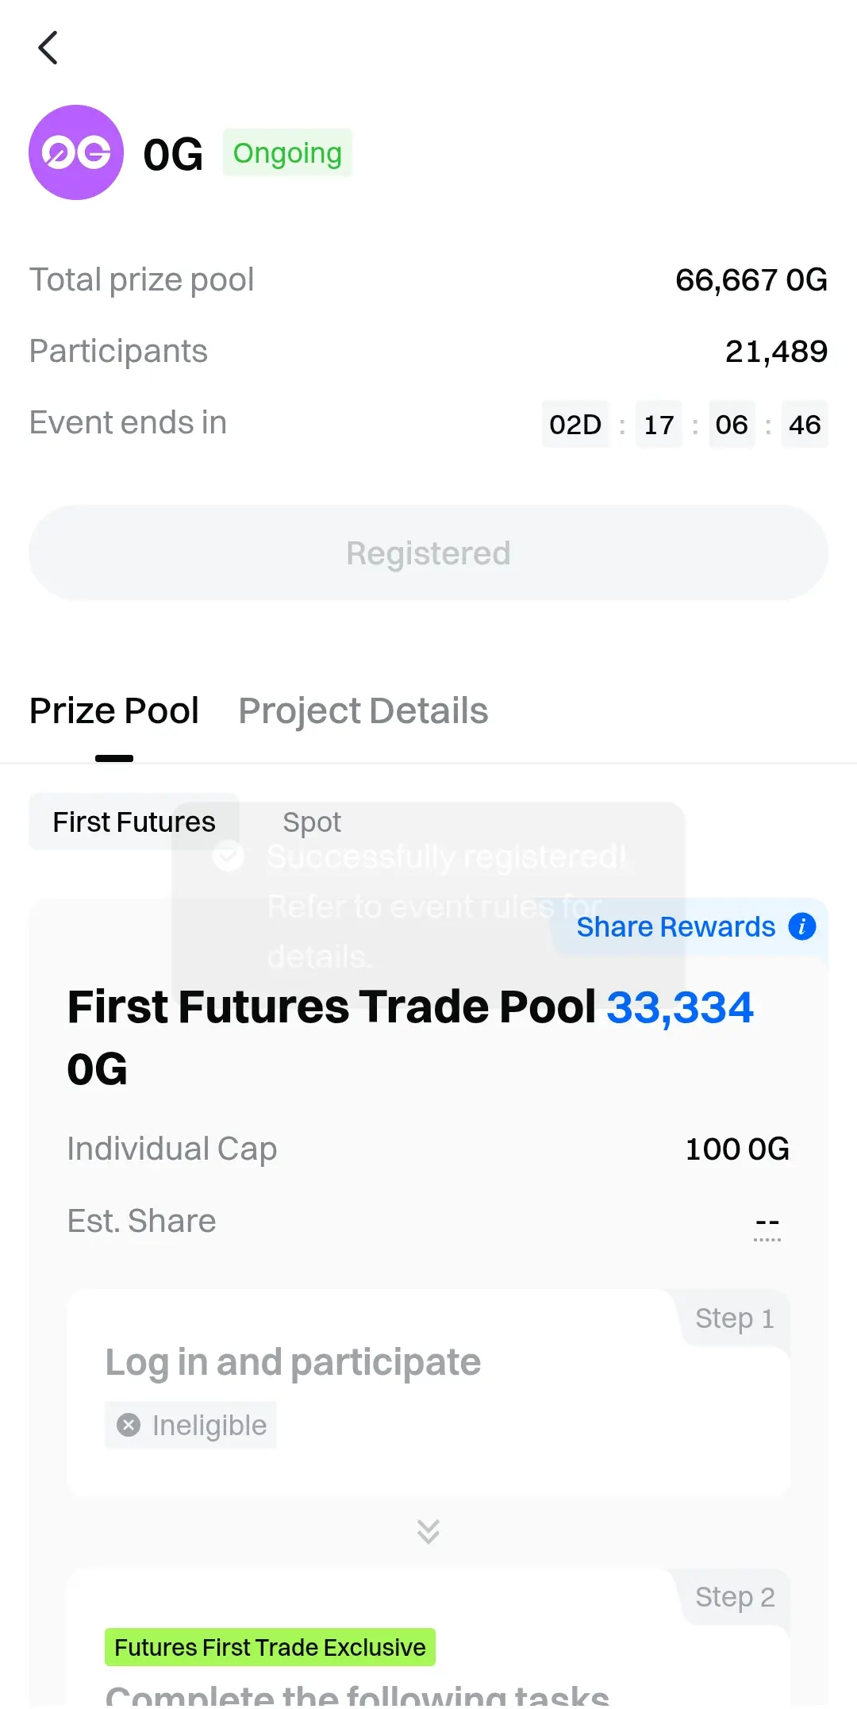Tap the Step 1 label
Image resolution: width=857 pixels, height=1709 pixels.
735,1318
